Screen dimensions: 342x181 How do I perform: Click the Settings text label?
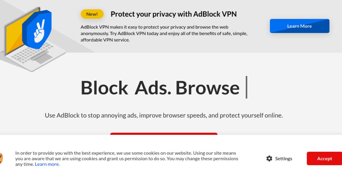283,158
